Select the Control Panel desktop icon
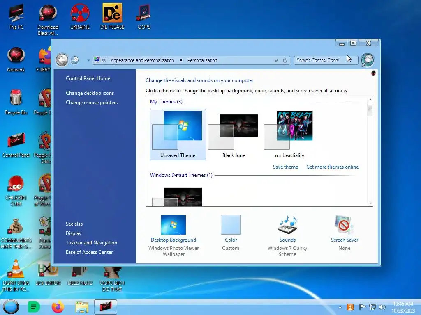This screenshot has height=315, width=421. point(16,145)
